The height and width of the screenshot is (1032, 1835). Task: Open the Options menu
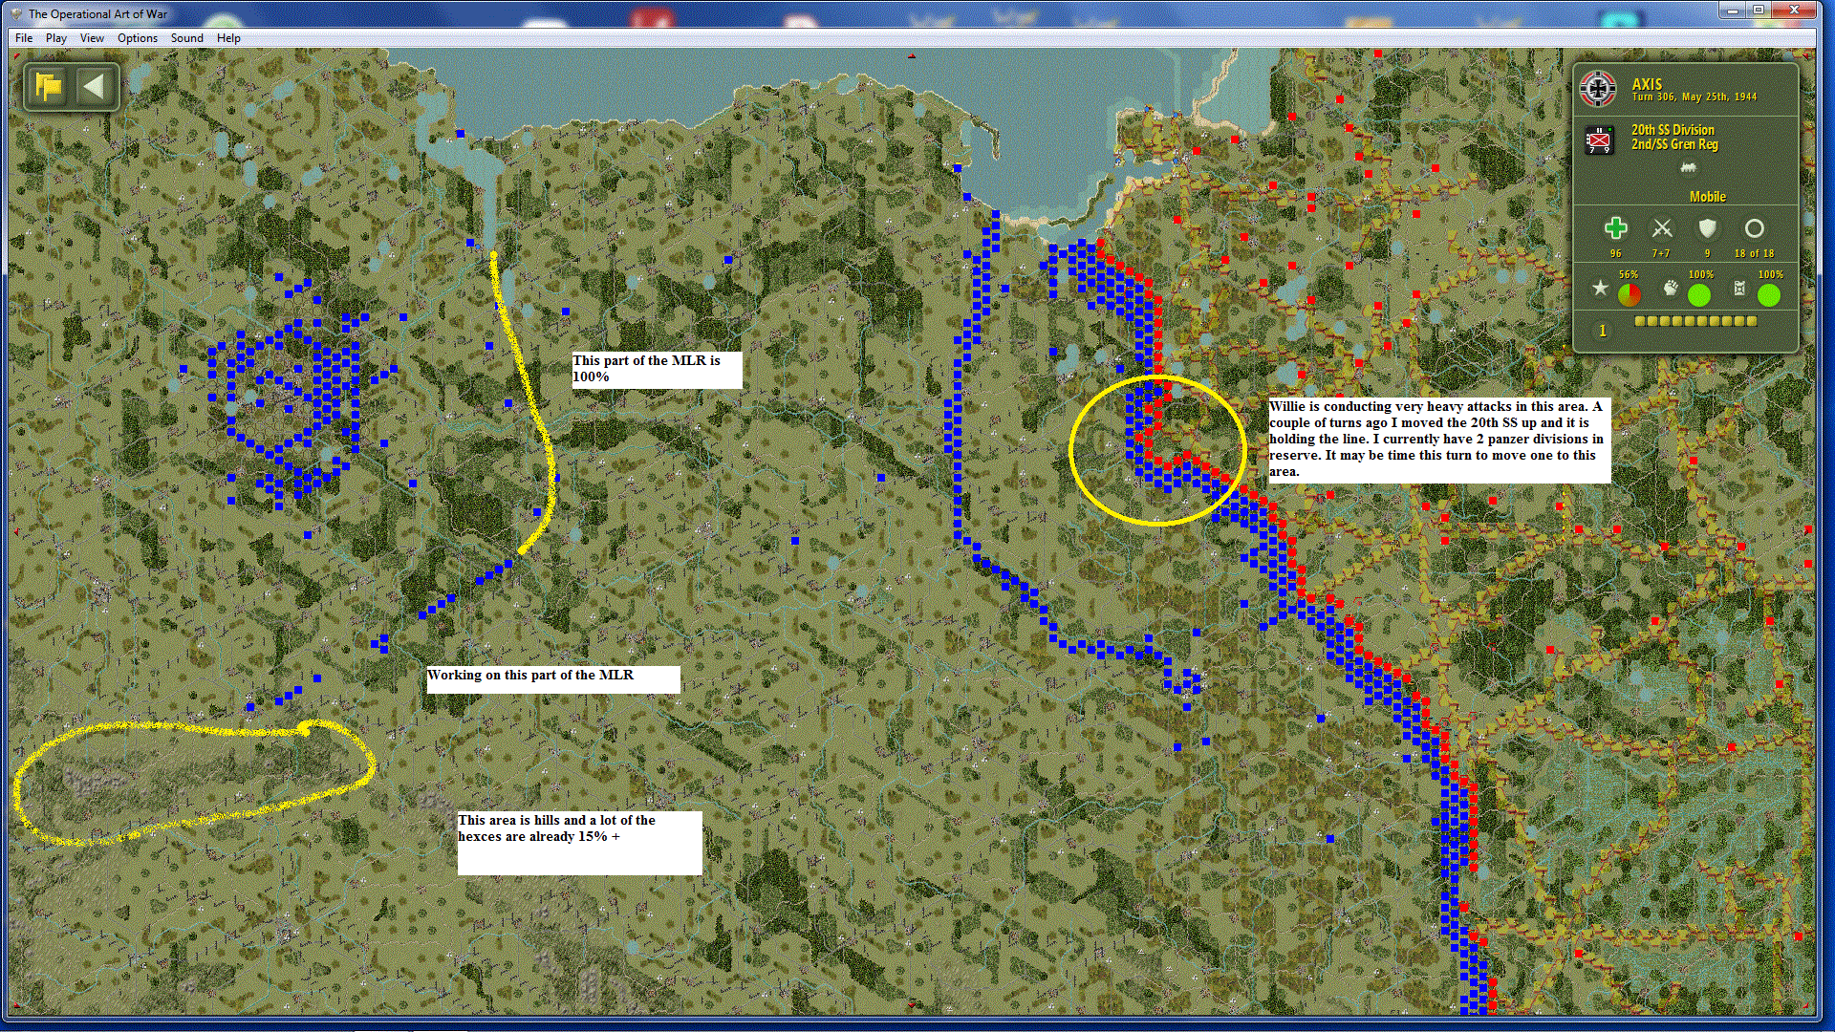[138, 38]
